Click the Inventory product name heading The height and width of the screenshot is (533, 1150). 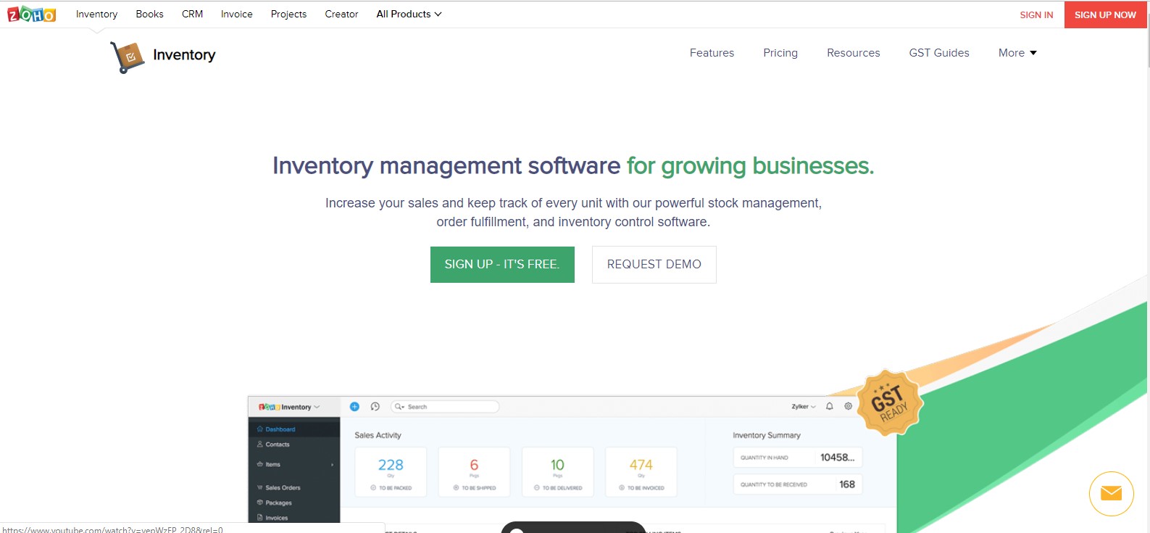pos(184,55)
